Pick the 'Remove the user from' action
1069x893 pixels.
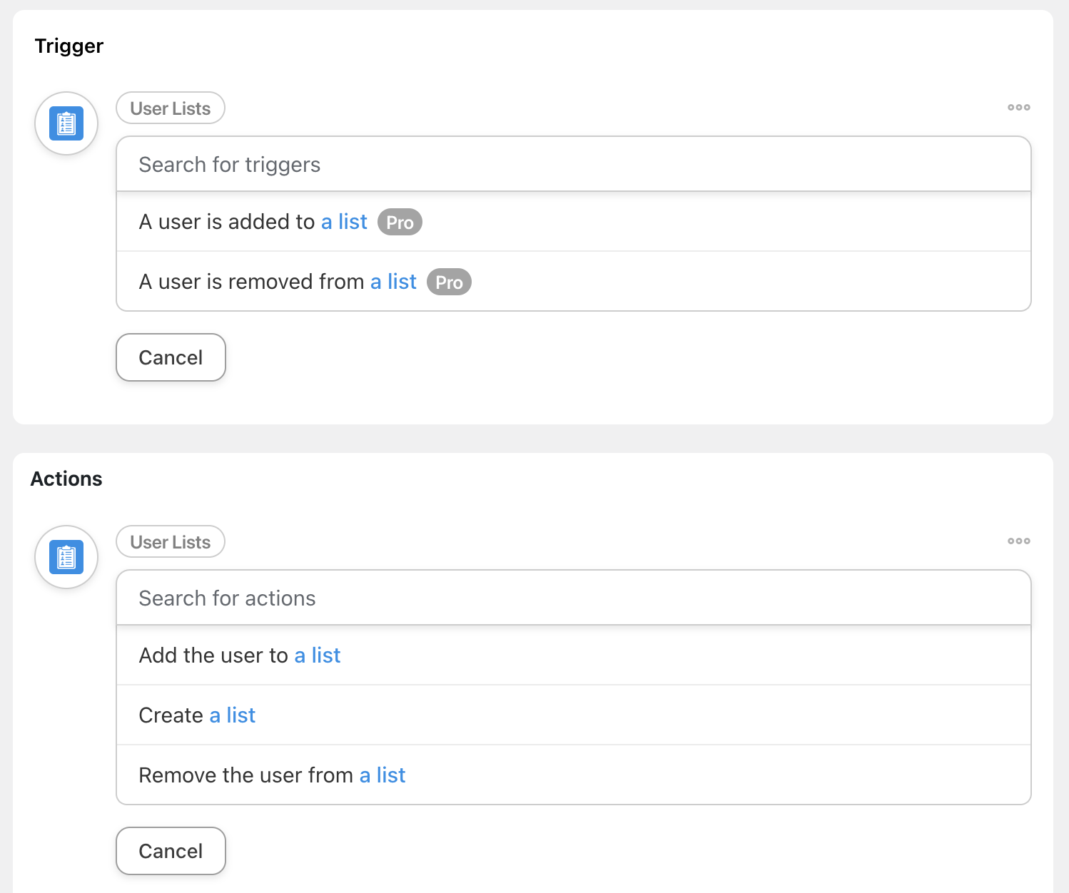pyautogui.click(x=245, y=775)
